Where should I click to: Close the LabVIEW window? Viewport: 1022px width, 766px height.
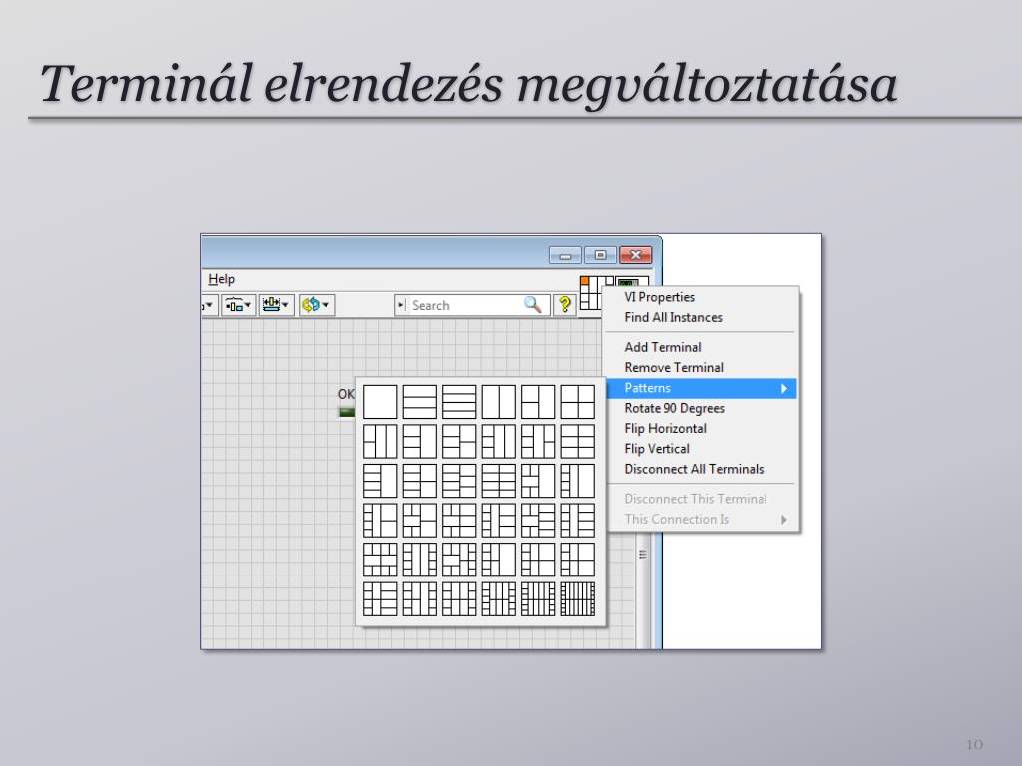tap(636, 255)
